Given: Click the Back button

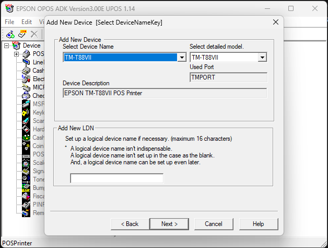Looking at the screenshot, I should tap(130, 224).
